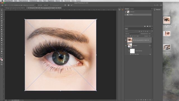Toggle the aspect ratio link icon

click(x=37, y=5)
